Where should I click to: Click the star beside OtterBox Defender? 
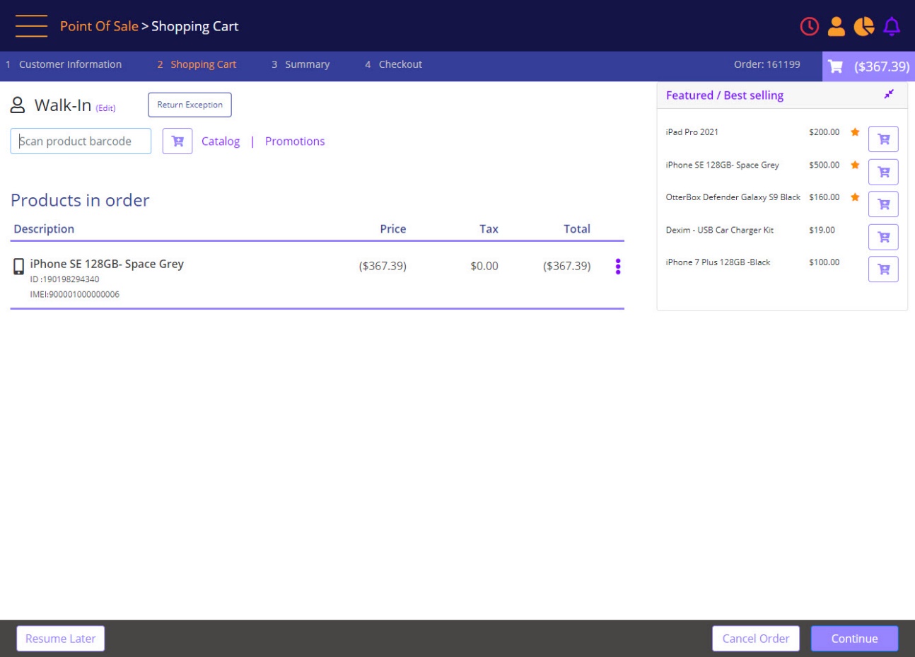coord(855,197)
